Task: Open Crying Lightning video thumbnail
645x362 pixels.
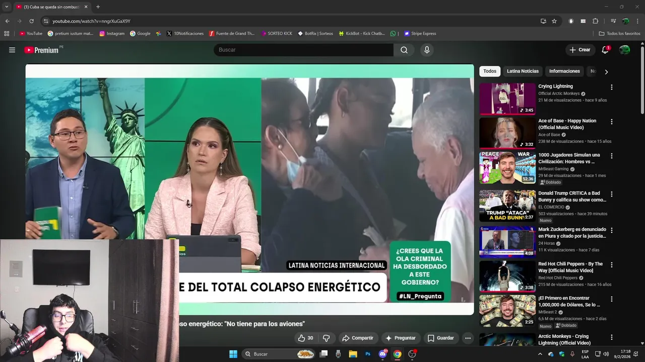Action: (x=507, y=99)
